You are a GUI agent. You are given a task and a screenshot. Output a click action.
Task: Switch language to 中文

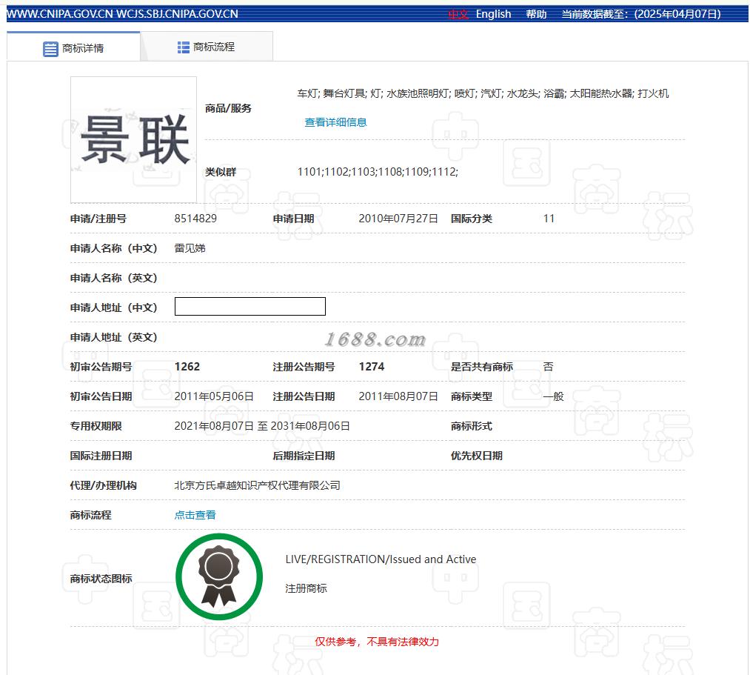coord(458,14)
